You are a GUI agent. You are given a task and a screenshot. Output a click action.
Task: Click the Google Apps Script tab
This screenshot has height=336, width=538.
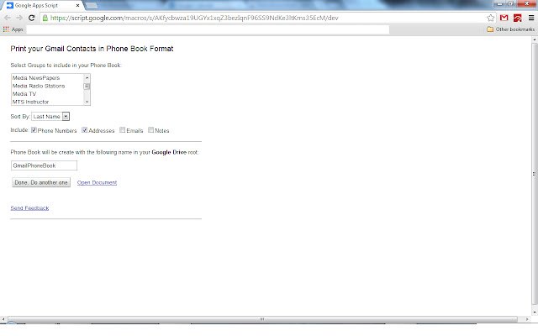click(x=41, y=6)
